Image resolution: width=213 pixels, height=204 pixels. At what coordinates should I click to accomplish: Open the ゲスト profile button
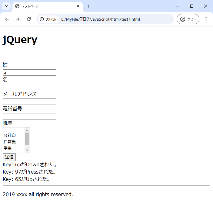(188, 19)
